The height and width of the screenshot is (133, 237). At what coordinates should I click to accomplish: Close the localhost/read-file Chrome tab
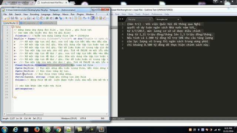pos(66,3)
